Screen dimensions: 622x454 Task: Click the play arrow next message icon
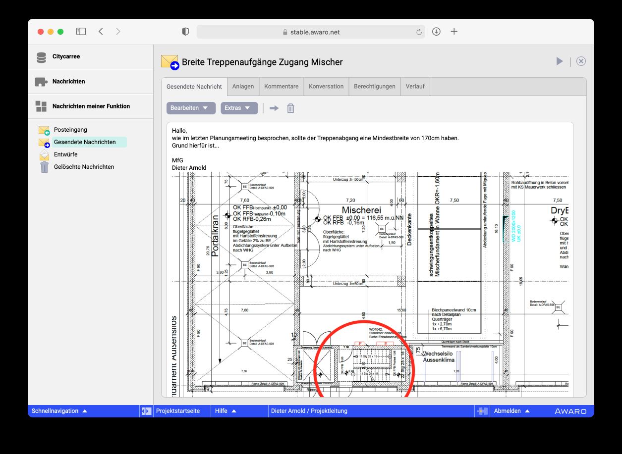pyautogui.click(x=560, y=61)
